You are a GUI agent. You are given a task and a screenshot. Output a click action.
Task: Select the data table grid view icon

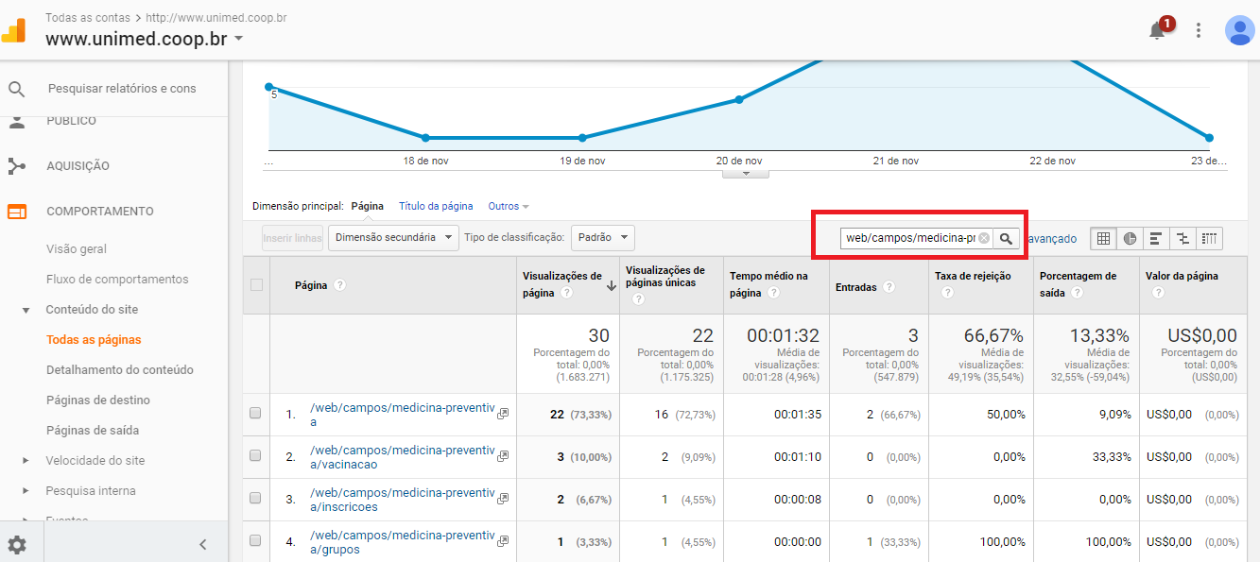click(x=1103, y=239)
